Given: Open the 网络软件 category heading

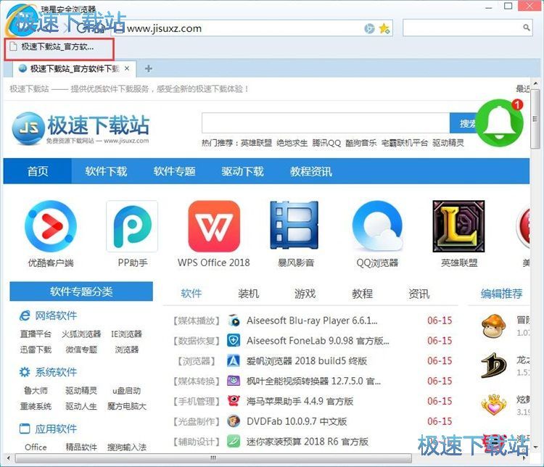Looking at the screenshot, I should (56, 315).
